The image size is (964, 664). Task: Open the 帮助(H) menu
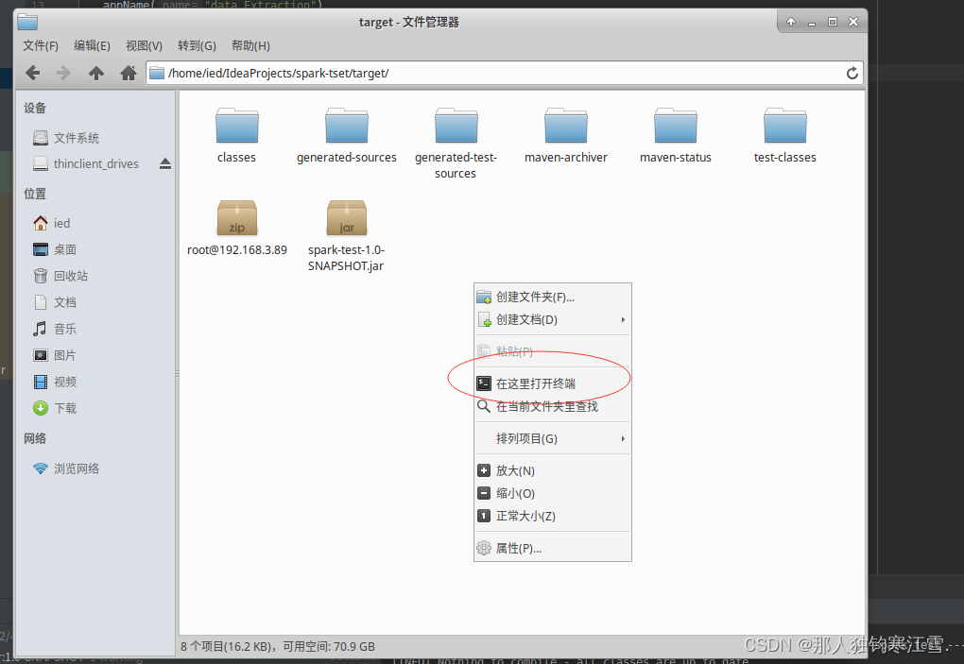(250, 45)
